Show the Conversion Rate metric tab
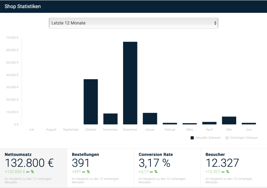This screenshot has width=267, height=188. point(167,167)
